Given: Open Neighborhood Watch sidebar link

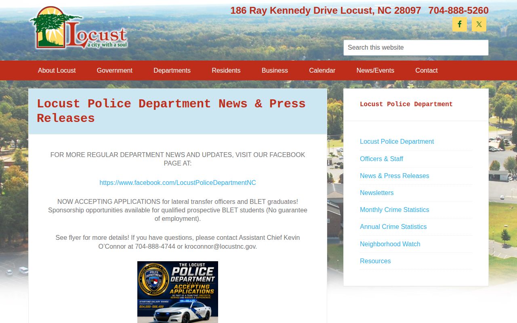Looking at the screenshot, I should 390,244.
